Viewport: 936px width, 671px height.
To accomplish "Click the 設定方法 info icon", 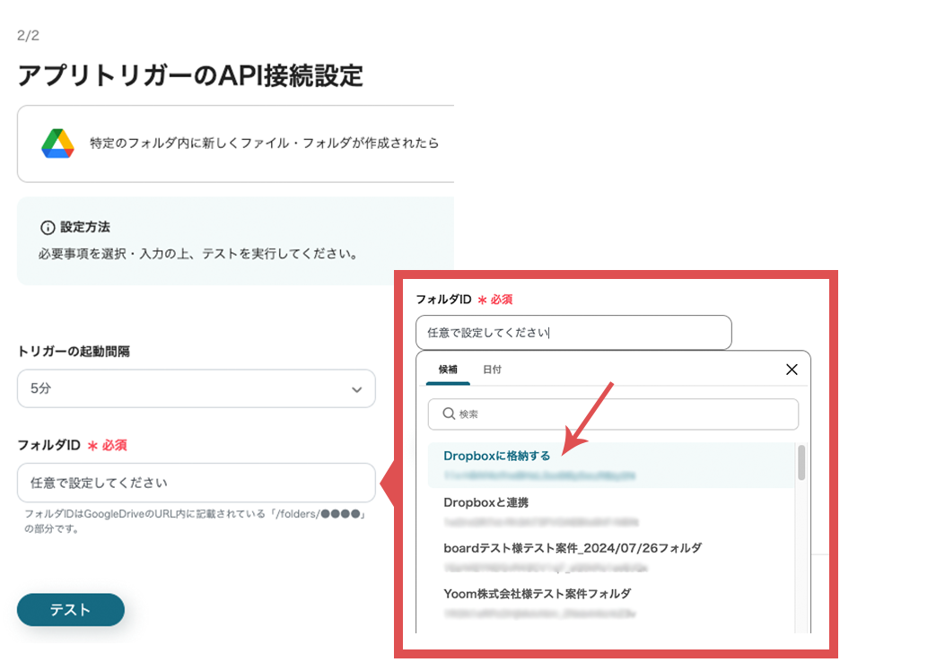I will (48, 227).
